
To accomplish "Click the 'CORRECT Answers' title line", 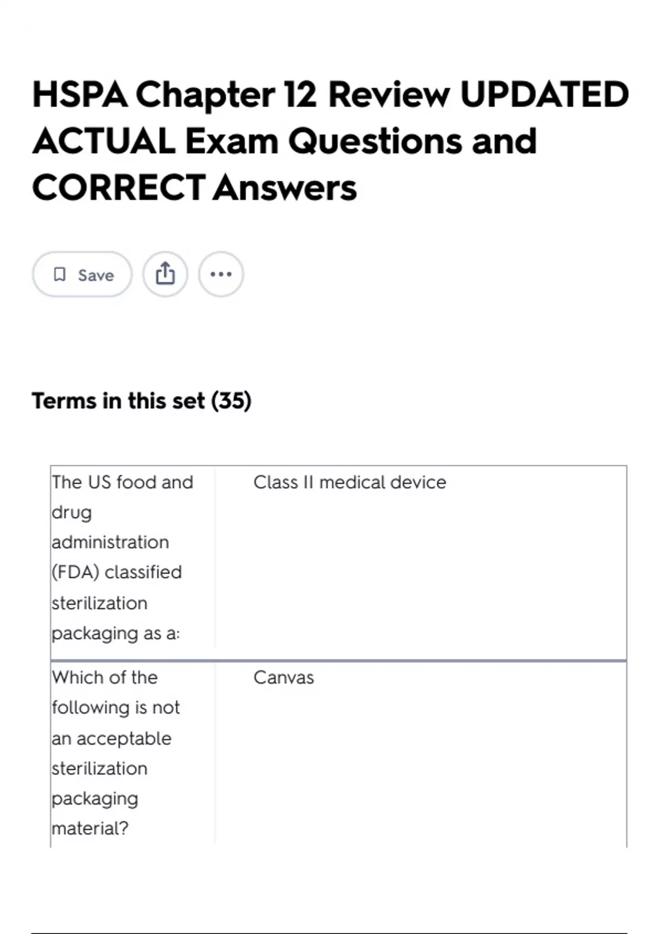I will coord(194,188).
